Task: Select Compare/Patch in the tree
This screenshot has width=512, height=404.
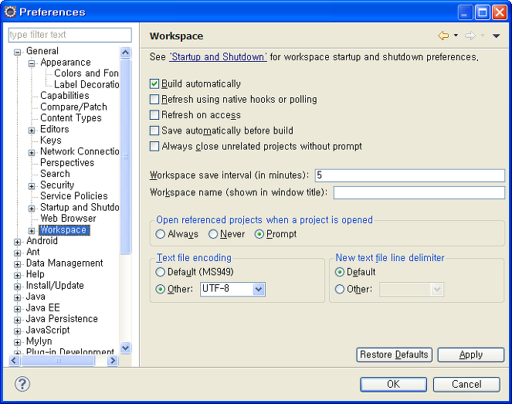Action: (x=73, y=107)
